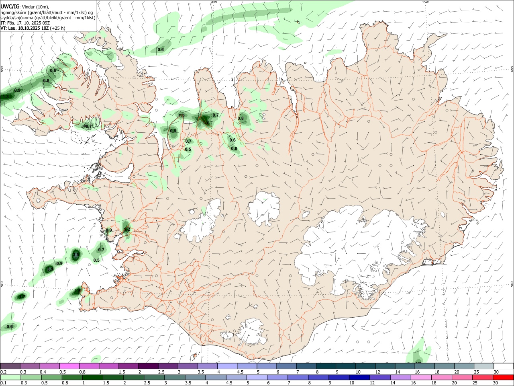This screenshot has height=386, width=514.
Task: Click the "1.3" precipitation value on map
Action: [6, 97]
